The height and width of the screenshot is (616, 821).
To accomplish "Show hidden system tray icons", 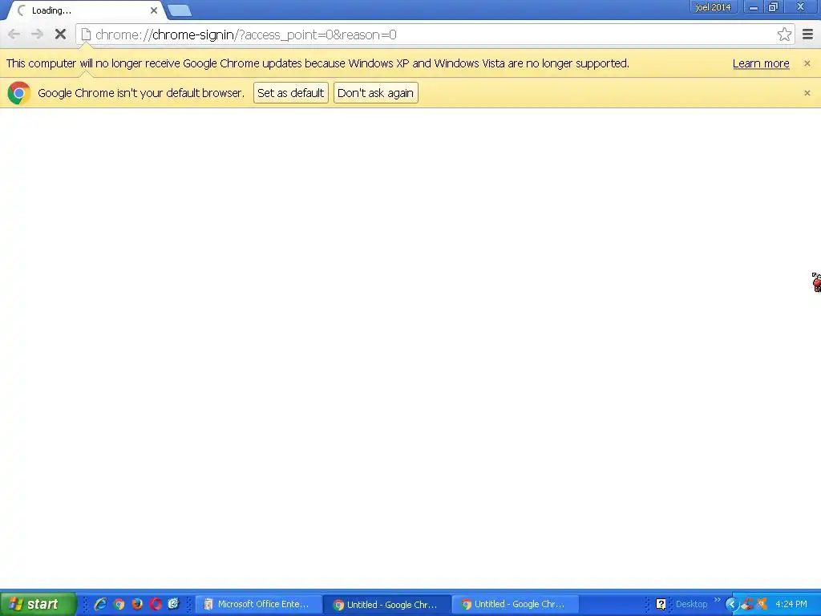I will click(x=731, y=605).
